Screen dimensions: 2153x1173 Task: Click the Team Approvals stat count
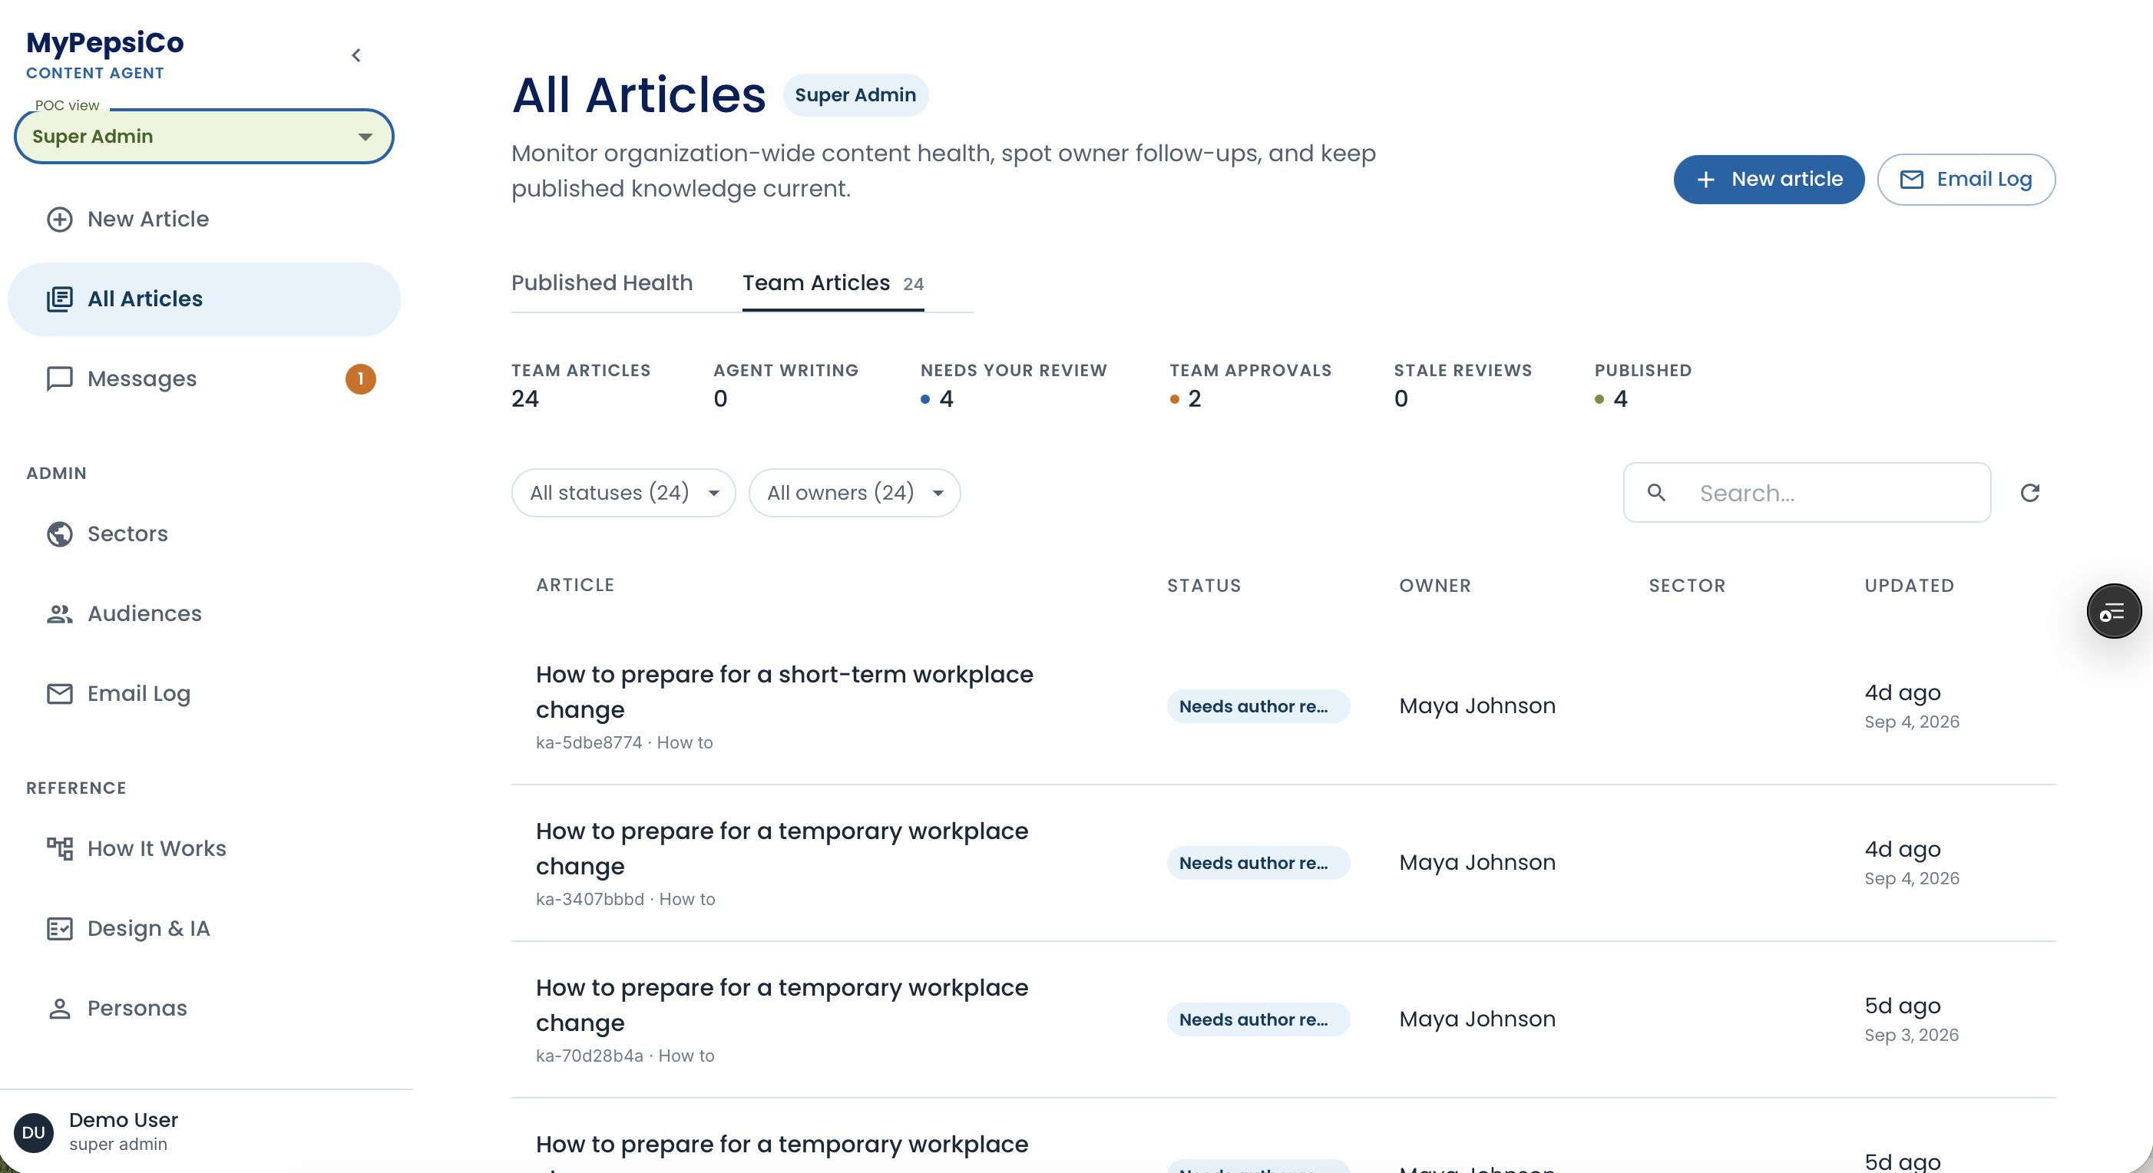click(1193, 399)
